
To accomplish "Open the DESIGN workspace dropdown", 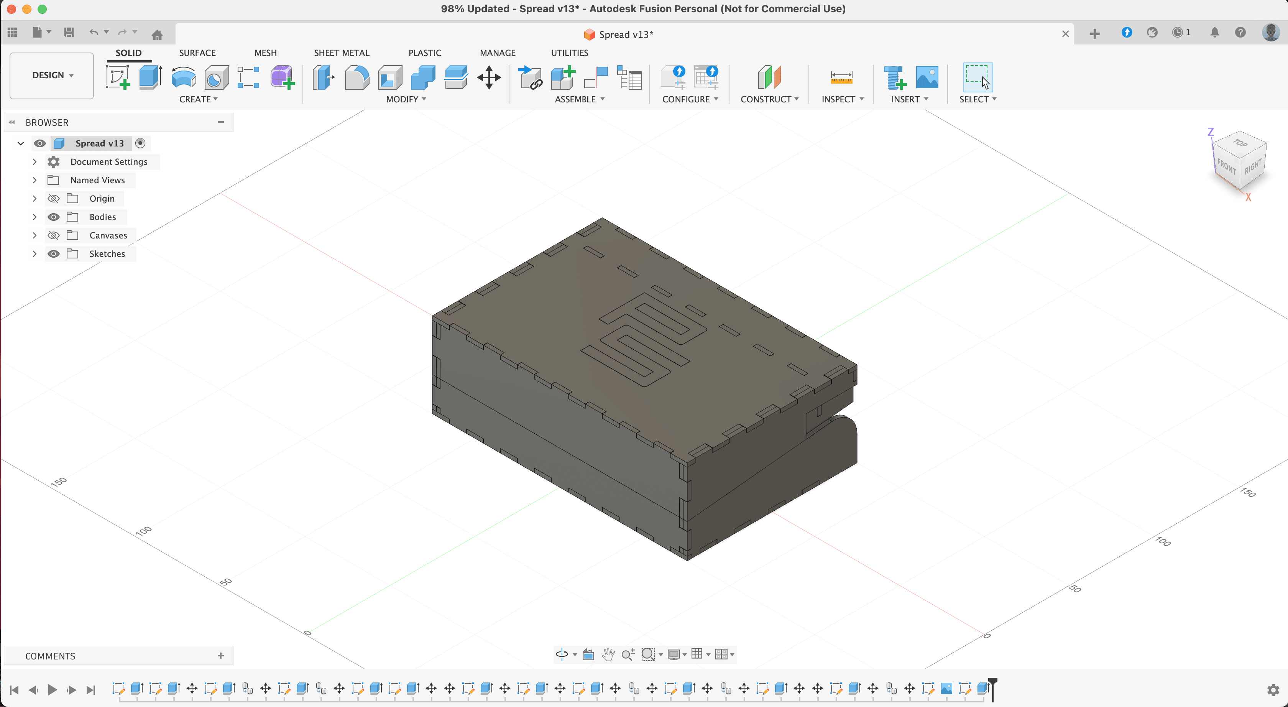I will (x=52, y=75).
